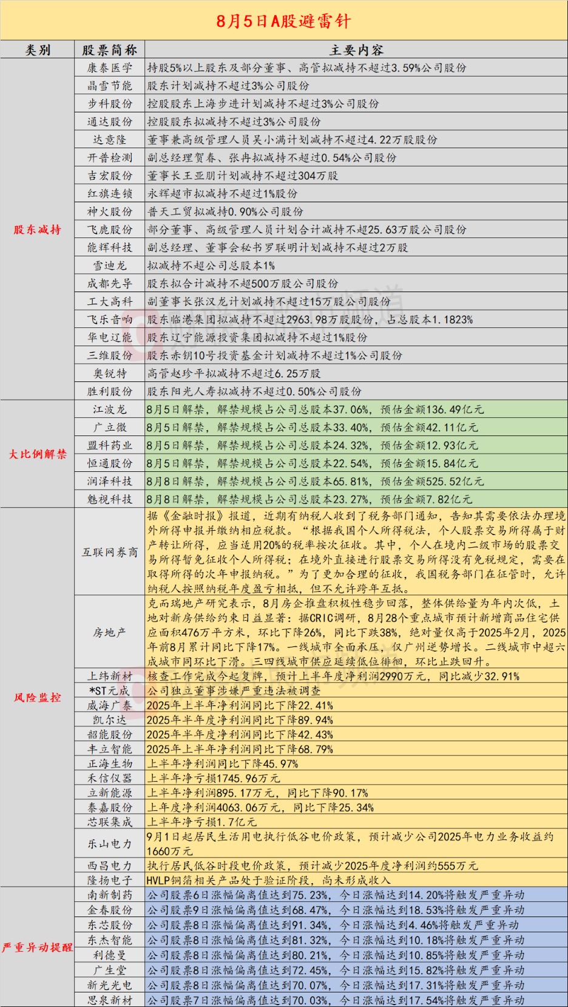Click the 风险监控 category cell

[x=38, y=697]
